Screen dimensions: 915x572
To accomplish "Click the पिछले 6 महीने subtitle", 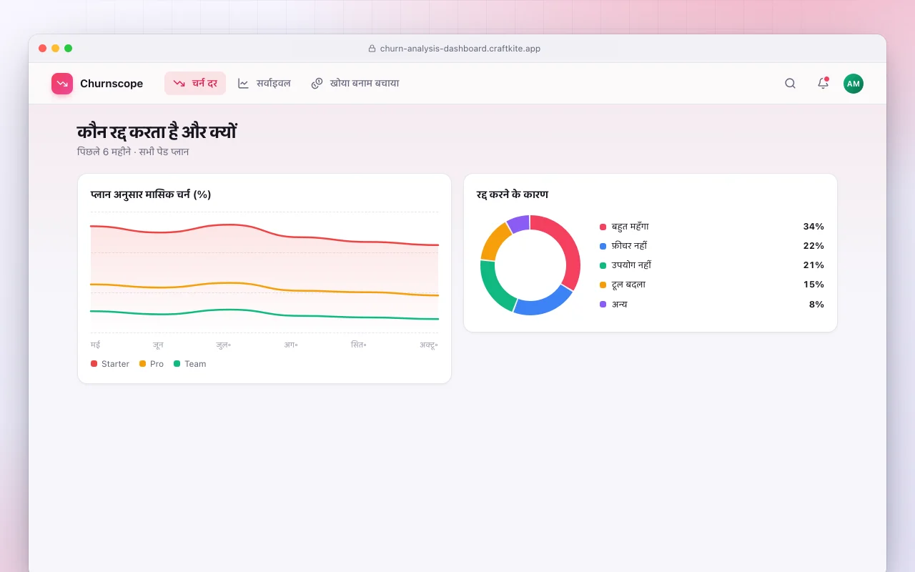I will click(133, 152).
